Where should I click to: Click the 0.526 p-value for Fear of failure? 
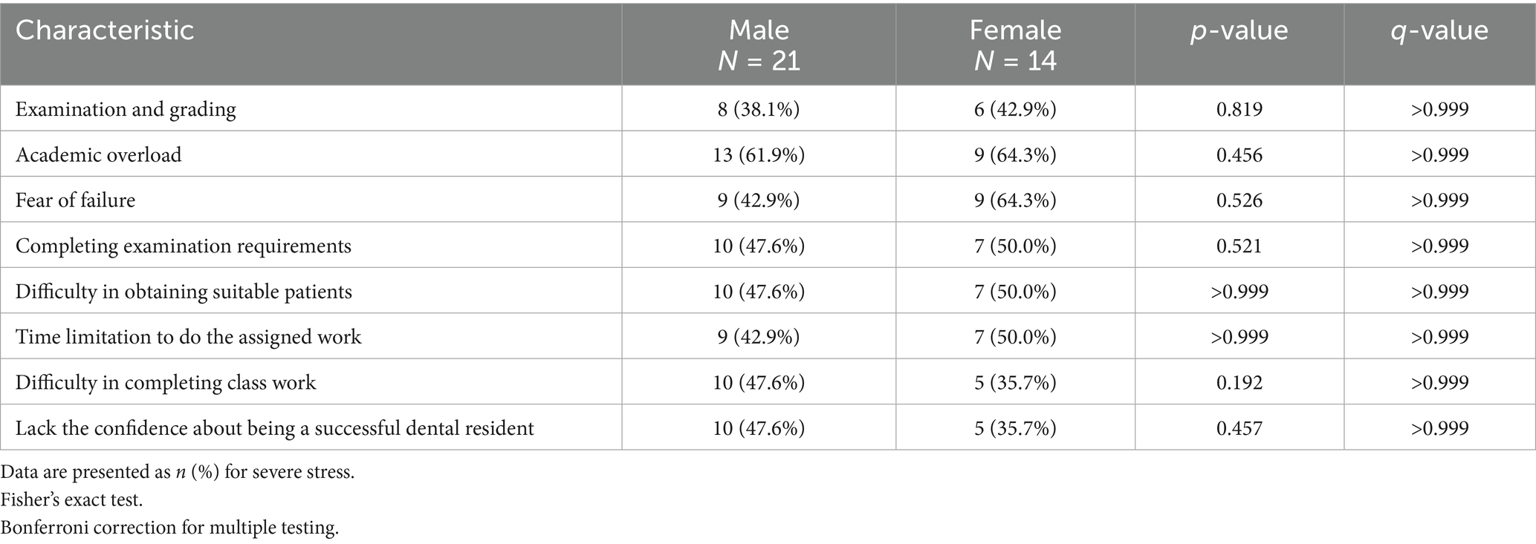point(1239,200)
